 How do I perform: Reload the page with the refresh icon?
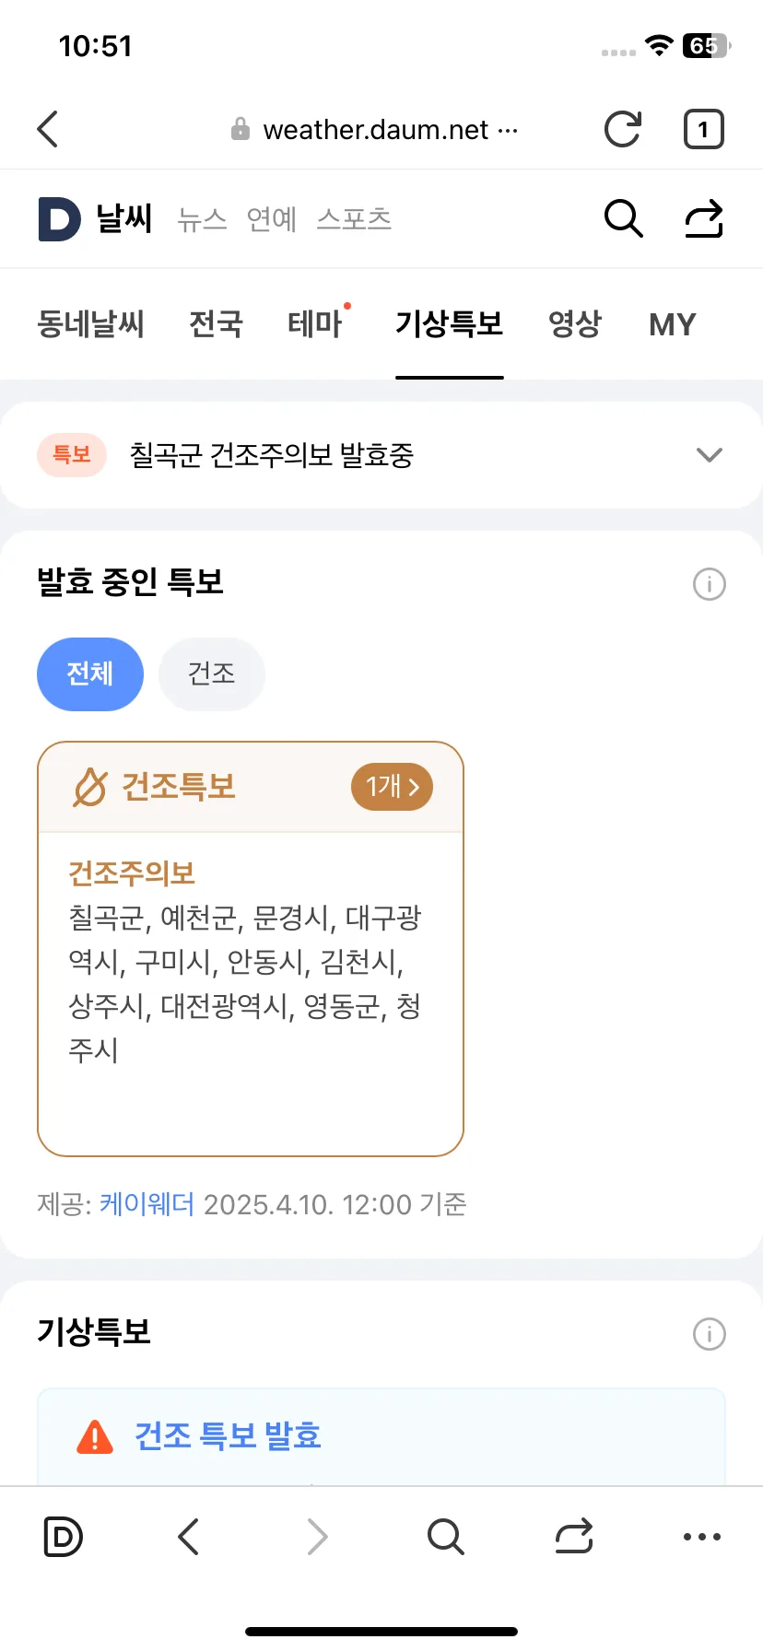(622, 129)
